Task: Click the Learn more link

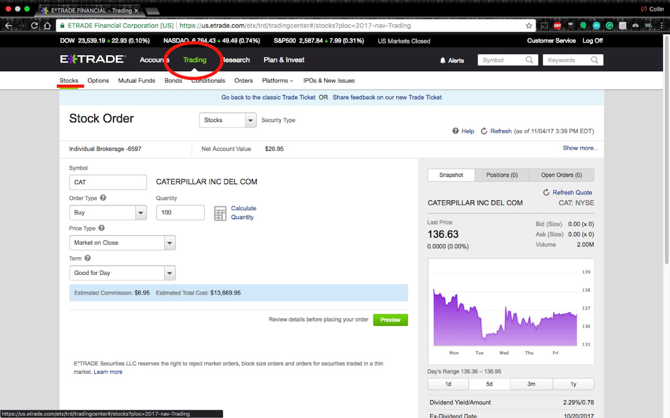Action: [x=108, y=372]
